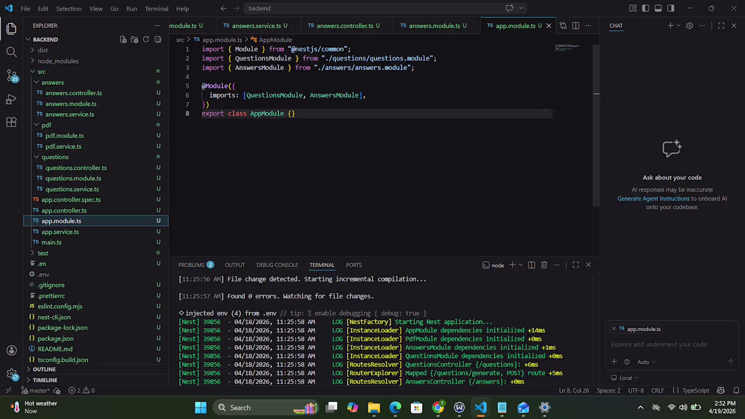Toggle the bottom panel layout button

pyautogui.click(x=658, y=8)
